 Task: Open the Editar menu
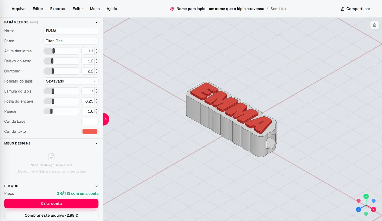tap(38, 9)
